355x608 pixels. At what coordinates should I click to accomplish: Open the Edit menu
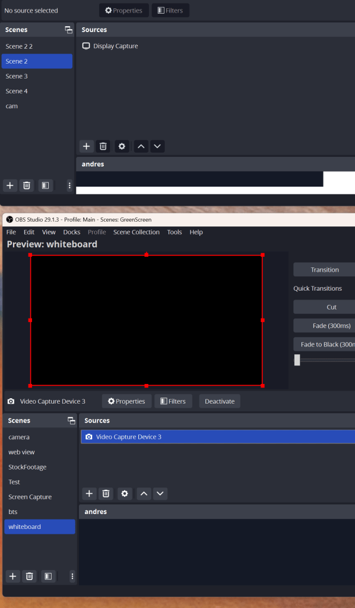pos(29,232)
